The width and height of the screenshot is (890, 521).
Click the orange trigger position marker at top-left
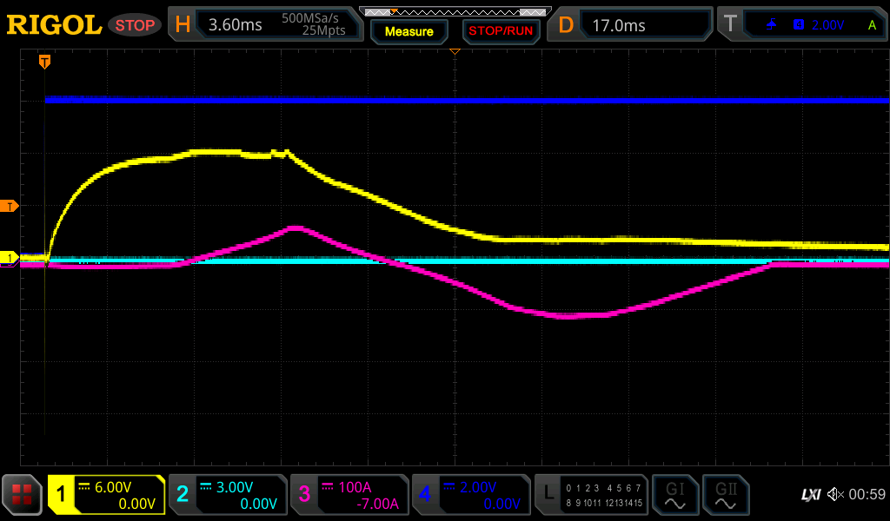tap(44, 61)
